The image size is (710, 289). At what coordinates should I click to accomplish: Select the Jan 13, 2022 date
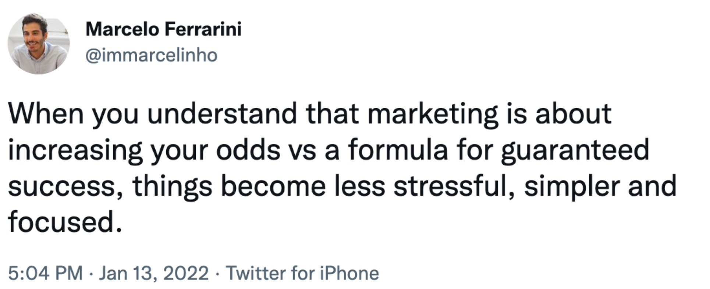pos(154,273)
